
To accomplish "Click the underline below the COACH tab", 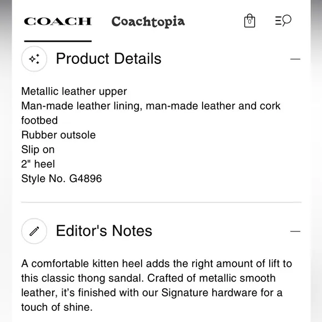I will coord(58,41).
